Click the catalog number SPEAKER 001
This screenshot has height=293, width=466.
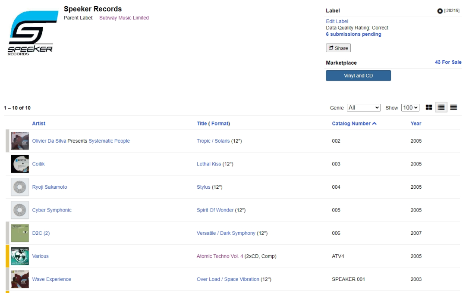348,279
